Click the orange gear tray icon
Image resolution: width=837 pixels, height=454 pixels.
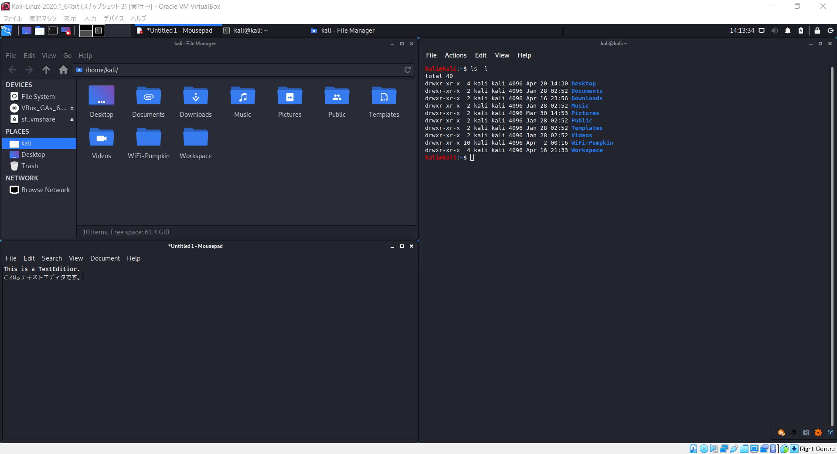818,433
